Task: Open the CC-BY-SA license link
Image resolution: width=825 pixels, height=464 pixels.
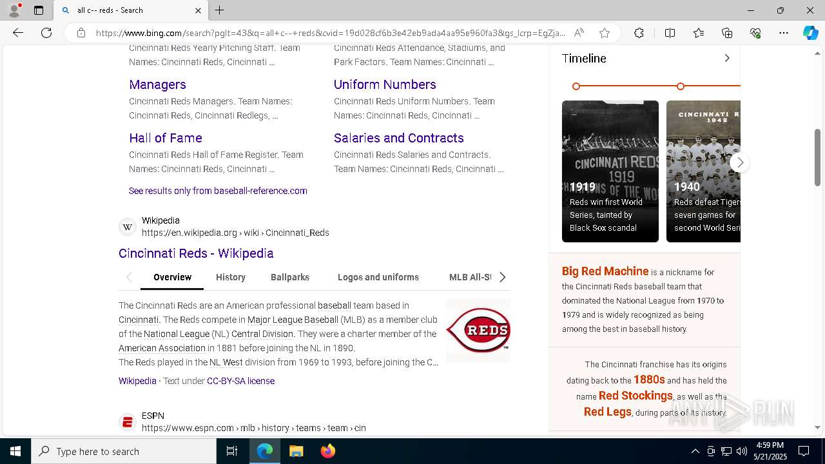Action: click(240, 381)
